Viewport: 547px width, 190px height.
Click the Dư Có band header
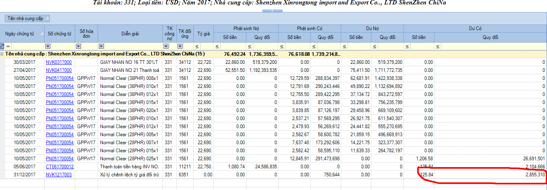(475, 29)
